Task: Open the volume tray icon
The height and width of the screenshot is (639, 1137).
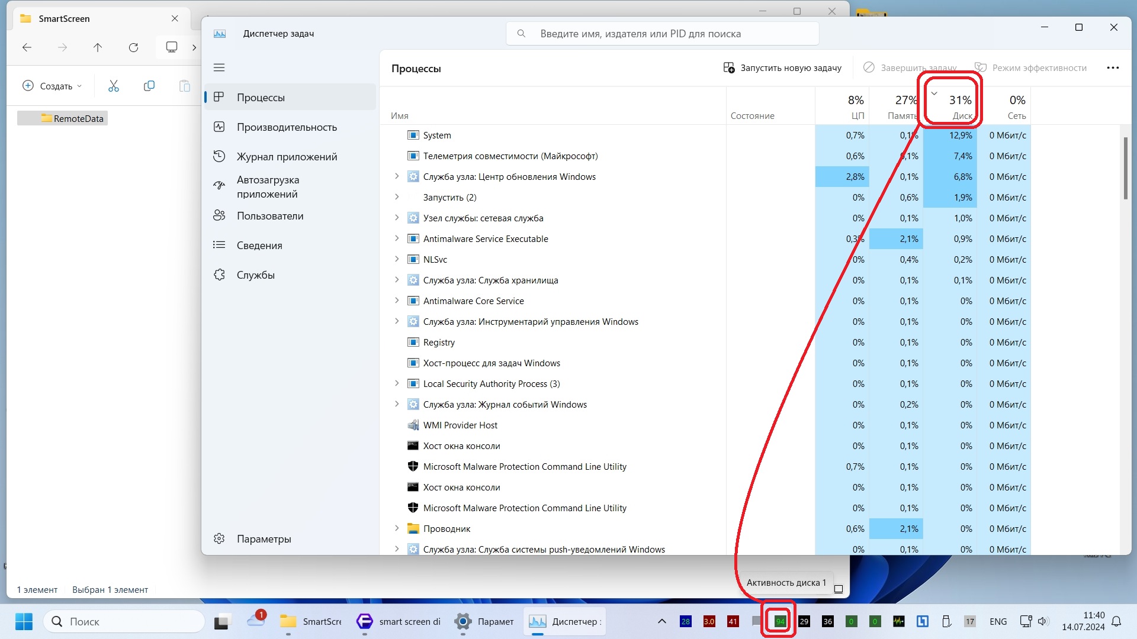Action: click(1043, 621)
